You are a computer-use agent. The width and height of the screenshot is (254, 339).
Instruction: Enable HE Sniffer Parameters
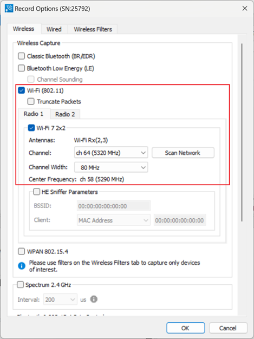[36, 192]
